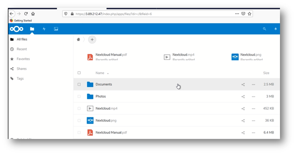Check the Nextcloud.mp4 row checkbox

pos(79,109)
